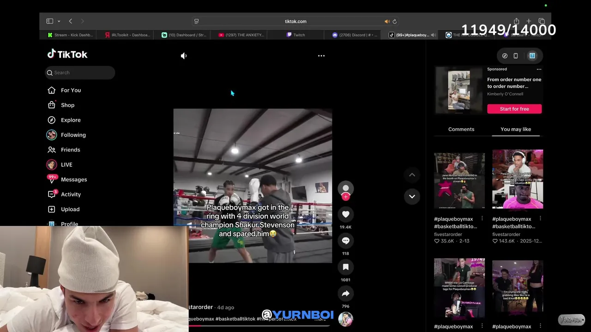
Task: Click the main boxing video player
Action: click(x=253, y=186)
